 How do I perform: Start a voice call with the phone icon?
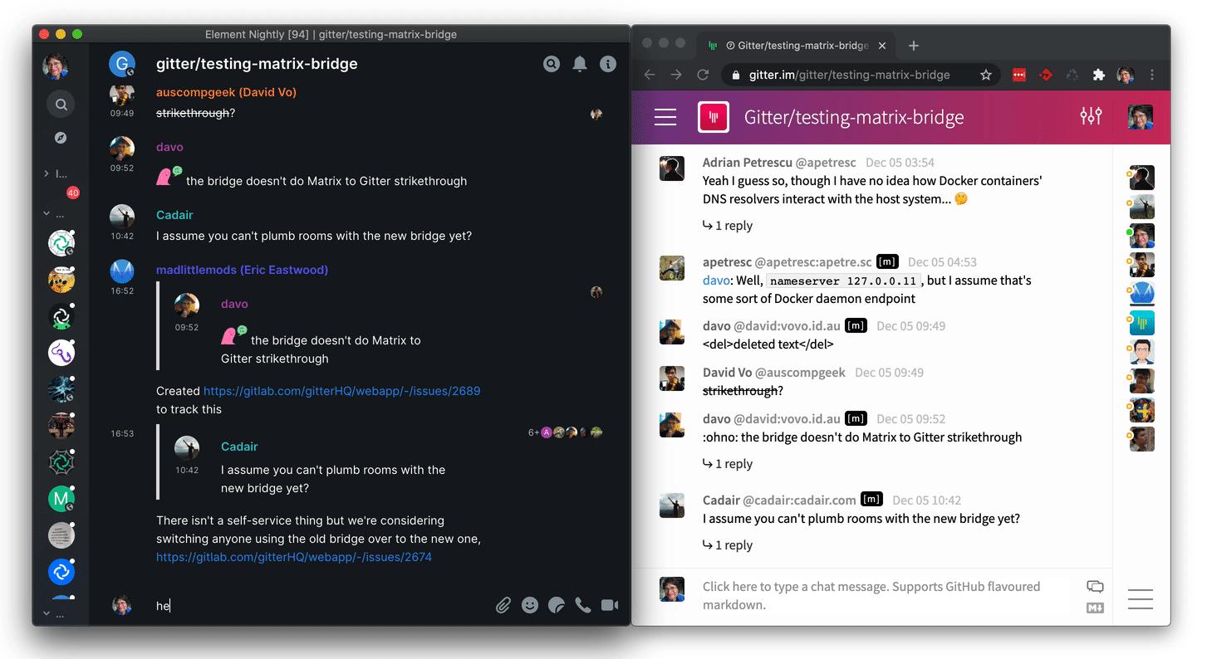[x=583, y=605]
